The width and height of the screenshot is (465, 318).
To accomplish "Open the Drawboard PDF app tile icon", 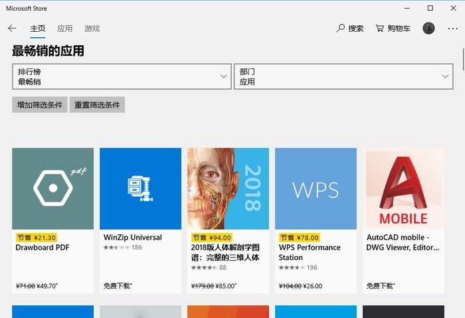I will coord(52,189).
